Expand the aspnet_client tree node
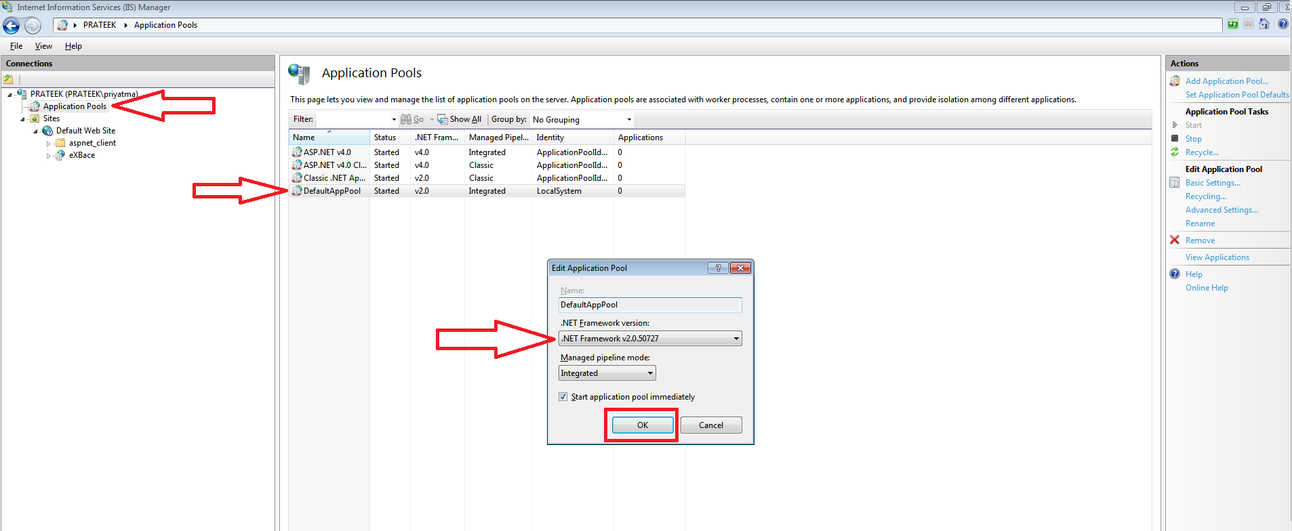The width and height of the screenshot is (1292, 531). tap(48, 144)
